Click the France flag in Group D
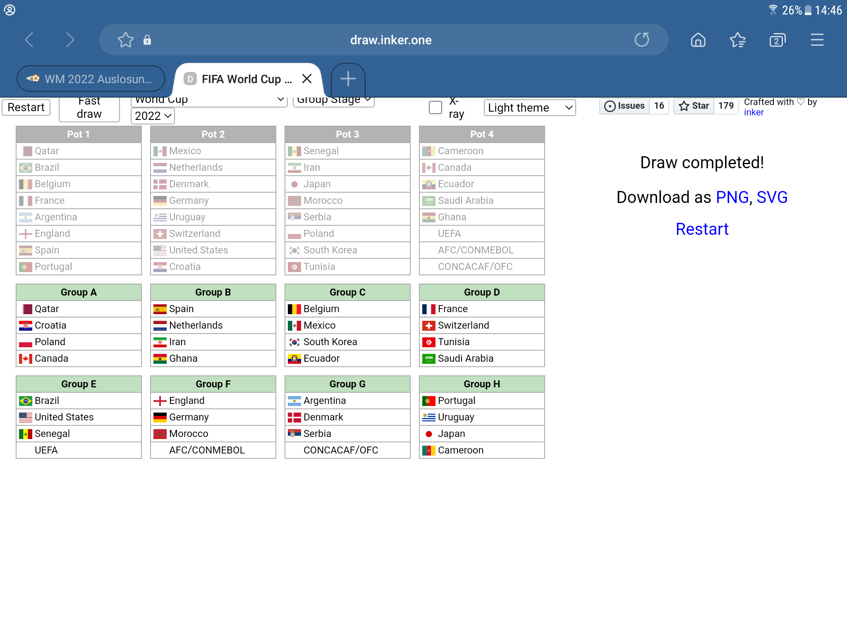The width and height of the screenshot is (847, 635). [x=429, y=309]
